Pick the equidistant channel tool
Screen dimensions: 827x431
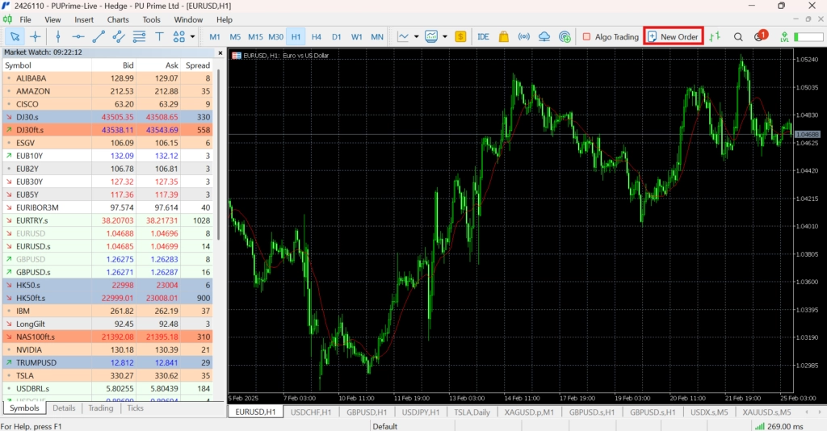click(x=119, y=37)
